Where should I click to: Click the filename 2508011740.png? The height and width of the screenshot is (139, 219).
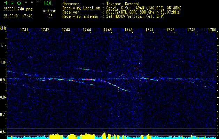18,9
